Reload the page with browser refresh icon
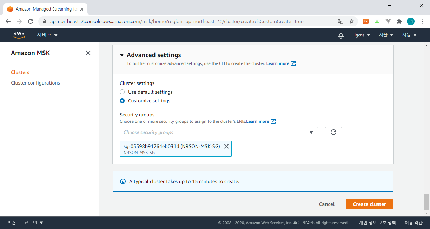This screenshot has width=430, height=229. coord(31,21)
